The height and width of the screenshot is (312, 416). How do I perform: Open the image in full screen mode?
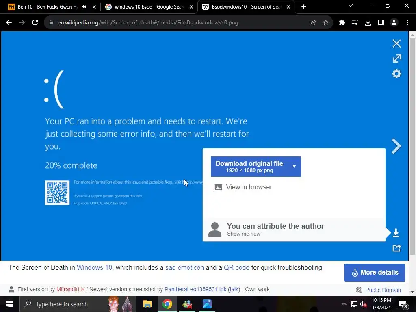[397, 58]
